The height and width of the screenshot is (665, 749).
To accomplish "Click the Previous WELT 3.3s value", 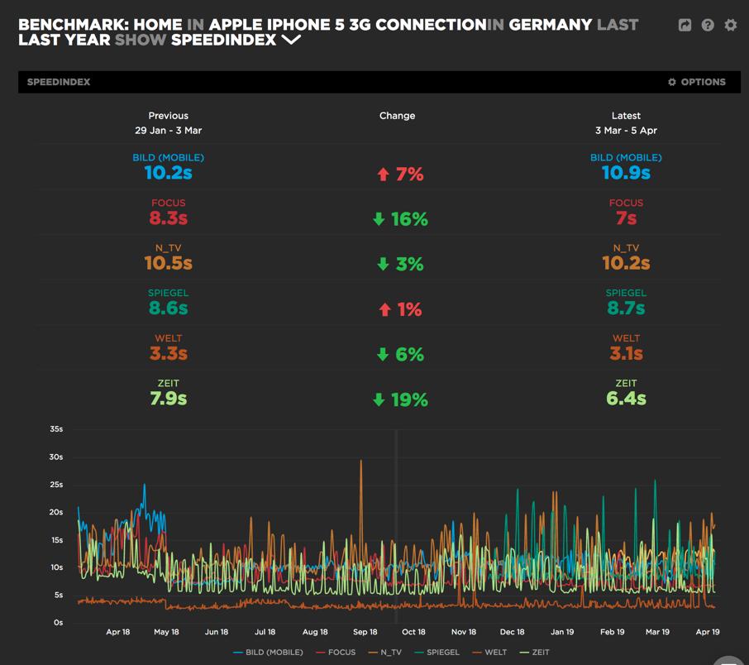I will [168, 353].
